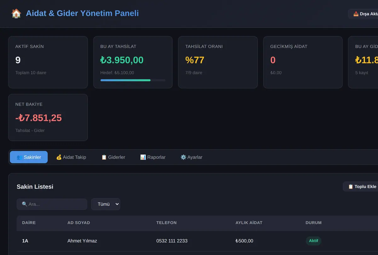Click the net balance -₺7.851,25
The image size is (378, 255).
coord(38,118)
